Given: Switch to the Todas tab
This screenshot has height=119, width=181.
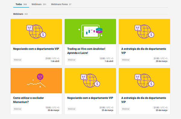Looking at the screenshot, I should point(21,5).
